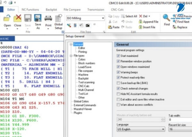Click the undo arrow in quick access toolbar

[5, 2]
